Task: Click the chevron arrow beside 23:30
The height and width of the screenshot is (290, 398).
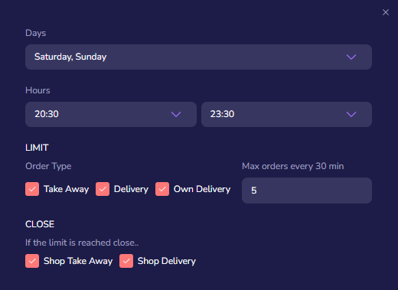Action: (351, 114)
